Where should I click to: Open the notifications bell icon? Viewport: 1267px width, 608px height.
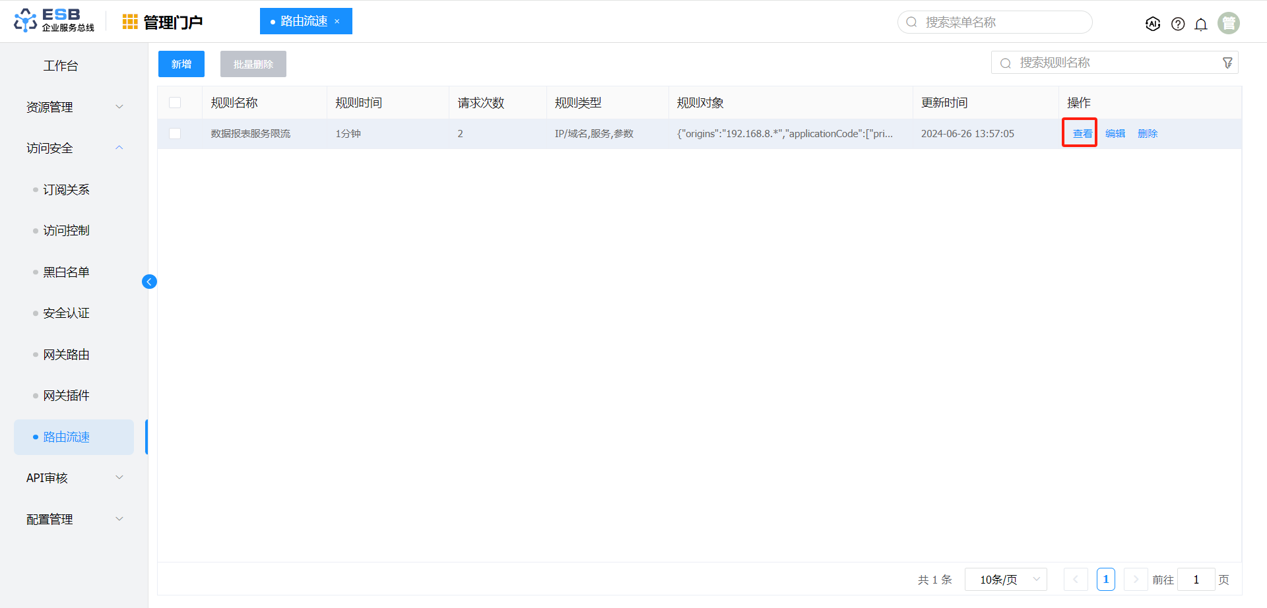click(1201, 24)
